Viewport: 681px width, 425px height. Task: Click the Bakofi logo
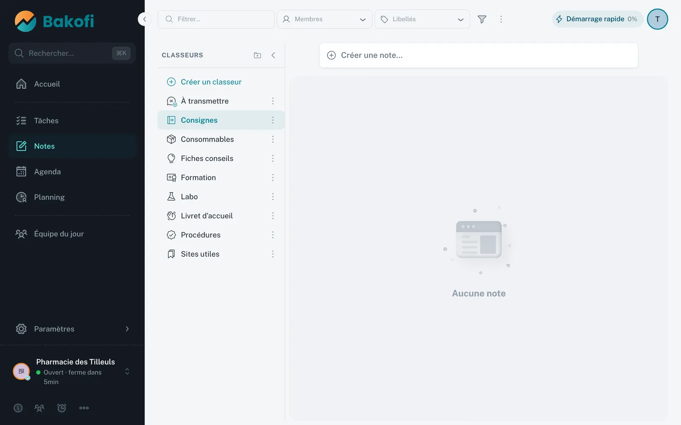(x=54, y=21)
